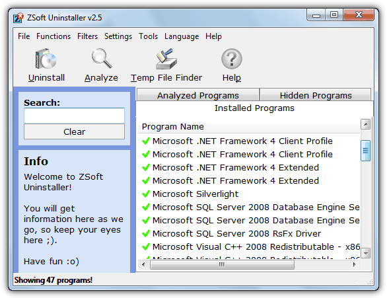The width and height of the screenshot is (387, 298).
Task: Select the first SQL Server 2008 Database Engine row
Action: pyautogui.click(x=249, y=207)
